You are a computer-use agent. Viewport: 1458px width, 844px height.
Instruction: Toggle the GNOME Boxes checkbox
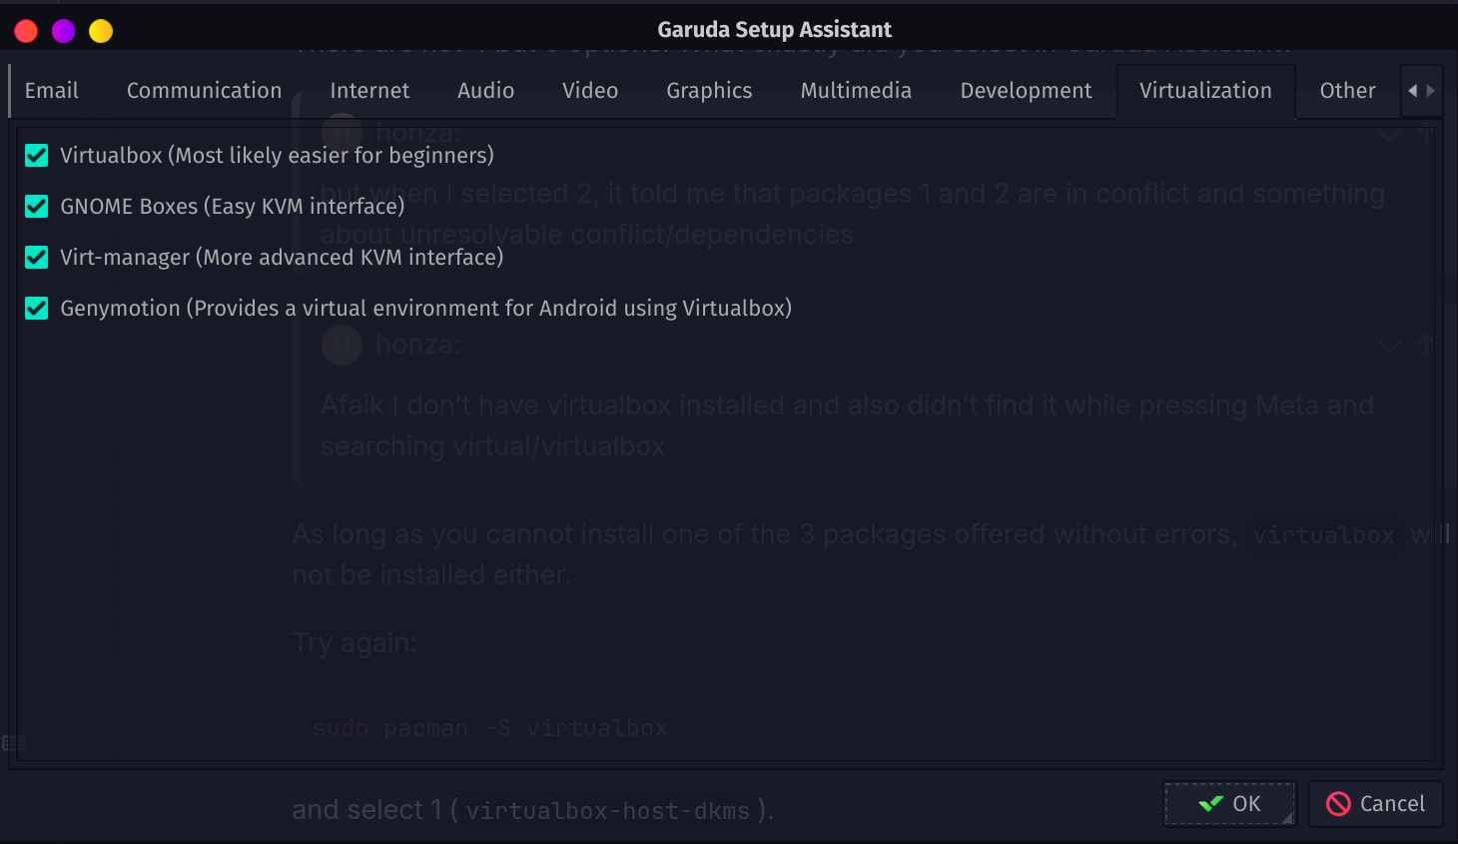(37, 206)
